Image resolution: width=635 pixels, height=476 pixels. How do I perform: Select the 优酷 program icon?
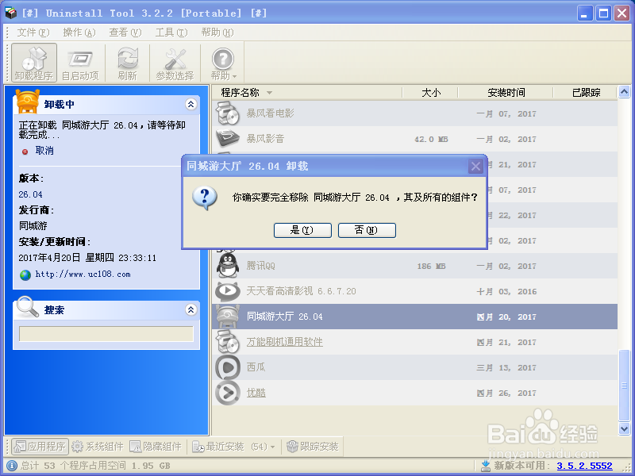coord(228,393)
